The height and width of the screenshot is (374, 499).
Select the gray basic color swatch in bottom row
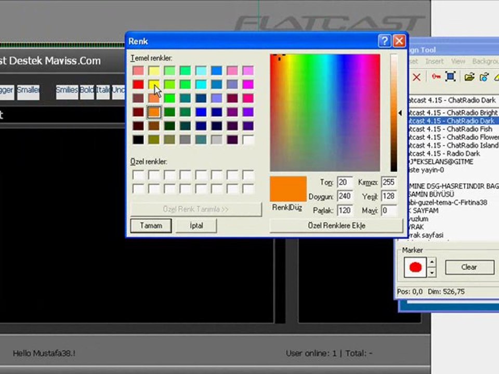coord(185,140)
